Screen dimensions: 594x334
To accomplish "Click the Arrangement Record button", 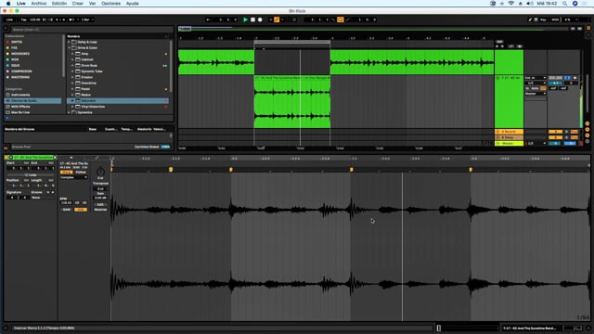I will (x=260, y=19).
